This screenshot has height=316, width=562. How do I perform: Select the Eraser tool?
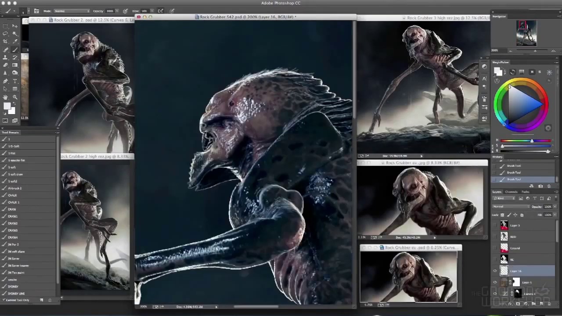[x=5, y=65]
